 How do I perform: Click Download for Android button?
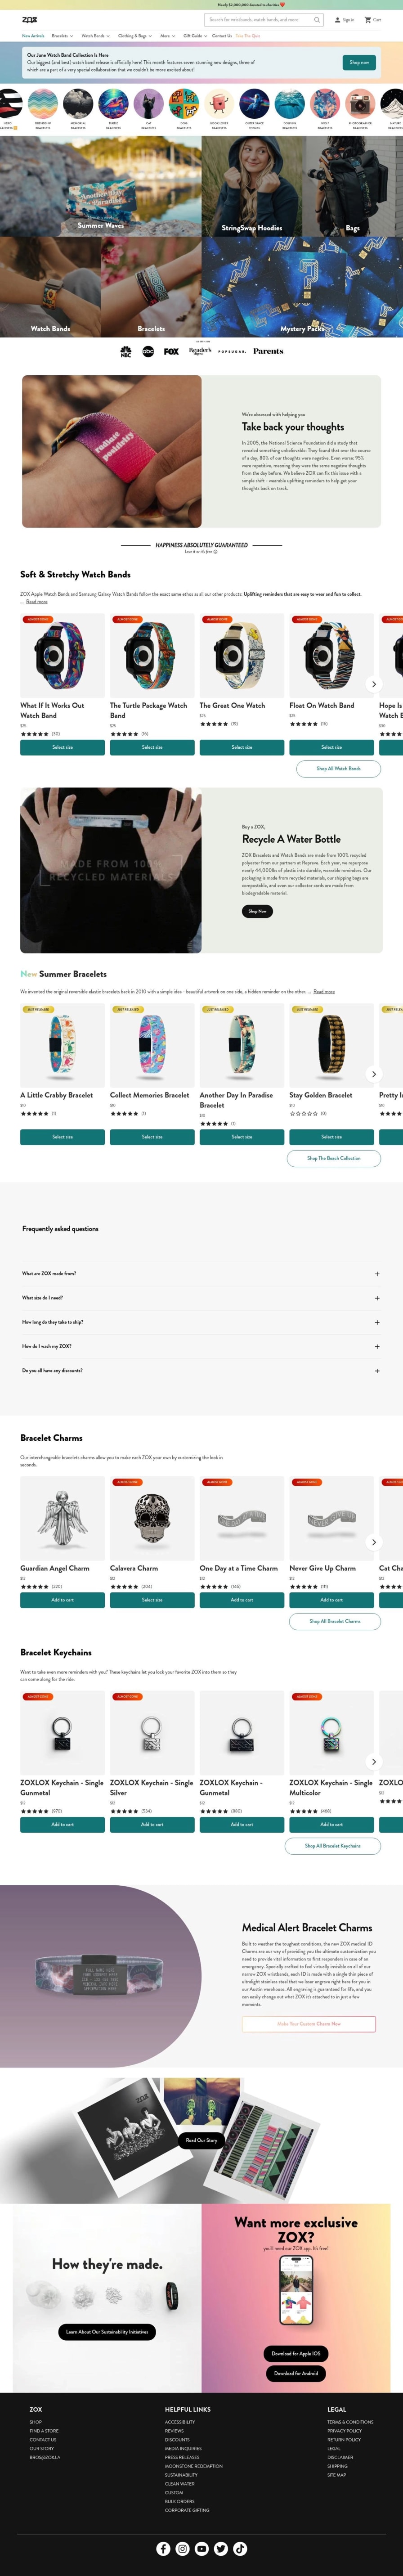point(296,2373)
